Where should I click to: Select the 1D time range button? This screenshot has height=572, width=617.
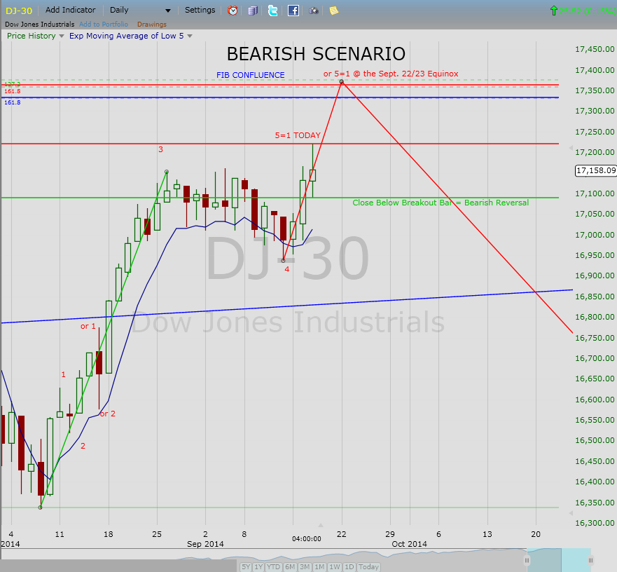coord(349,567)
